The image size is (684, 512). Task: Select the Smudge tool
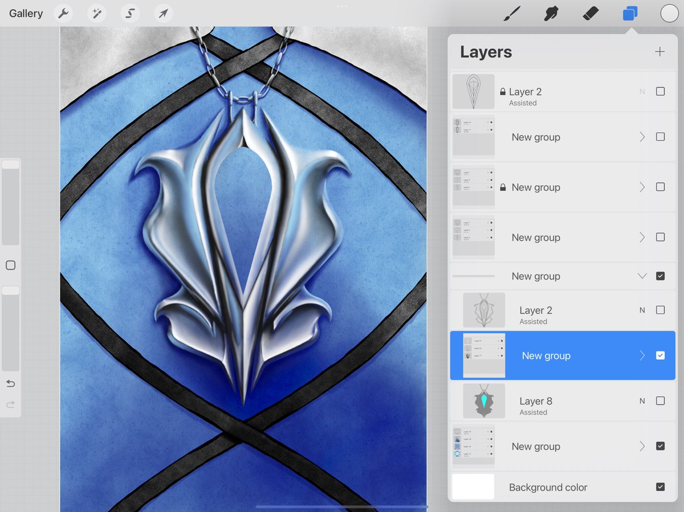[x=551, y=14]
